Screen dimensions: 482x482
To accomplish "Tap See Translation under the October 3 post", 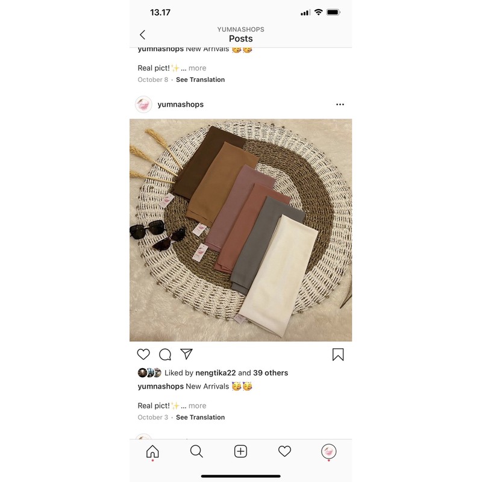I will pos(200,418).
